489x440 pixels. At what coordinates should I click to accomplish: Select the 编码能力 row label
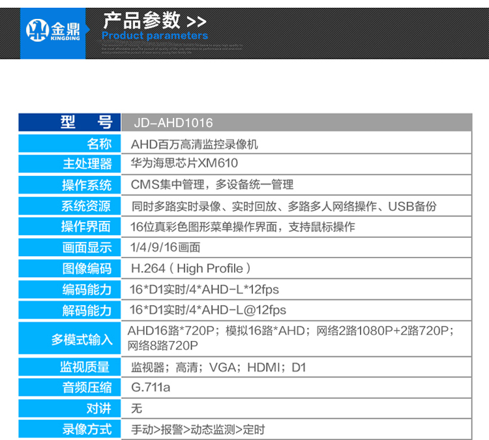click(87, 289)
